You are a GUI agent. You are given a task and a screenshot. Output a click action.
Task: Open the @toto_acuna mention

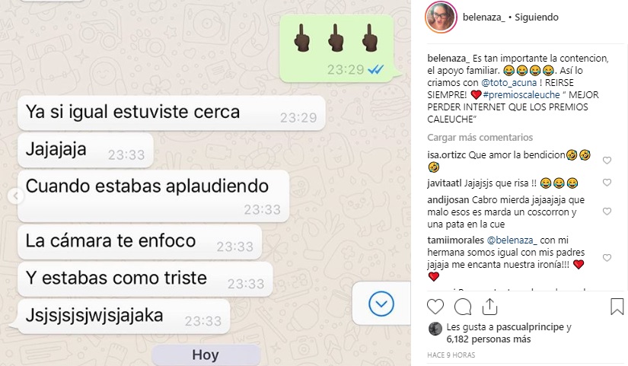[x=509, y=83]
